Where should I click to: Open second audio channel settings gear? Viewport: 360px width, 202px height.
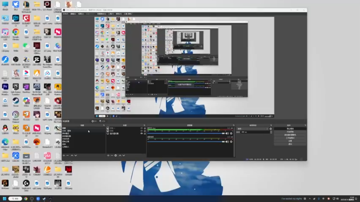231,142
